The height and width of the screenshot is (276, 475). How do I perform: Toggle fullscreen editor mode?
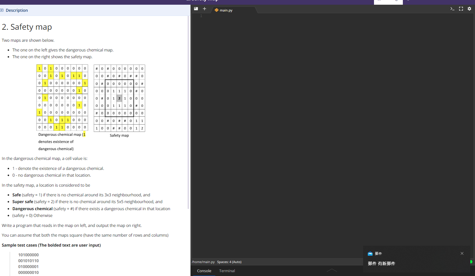(461, 9)
